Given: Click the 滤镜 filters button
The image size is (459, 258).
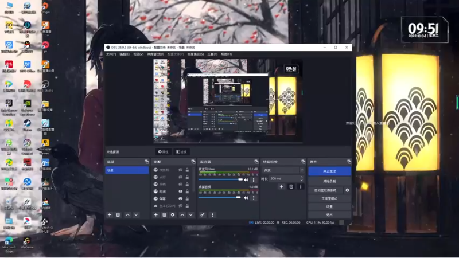Looking at the screenshot, I should click(x=181, y=152).
